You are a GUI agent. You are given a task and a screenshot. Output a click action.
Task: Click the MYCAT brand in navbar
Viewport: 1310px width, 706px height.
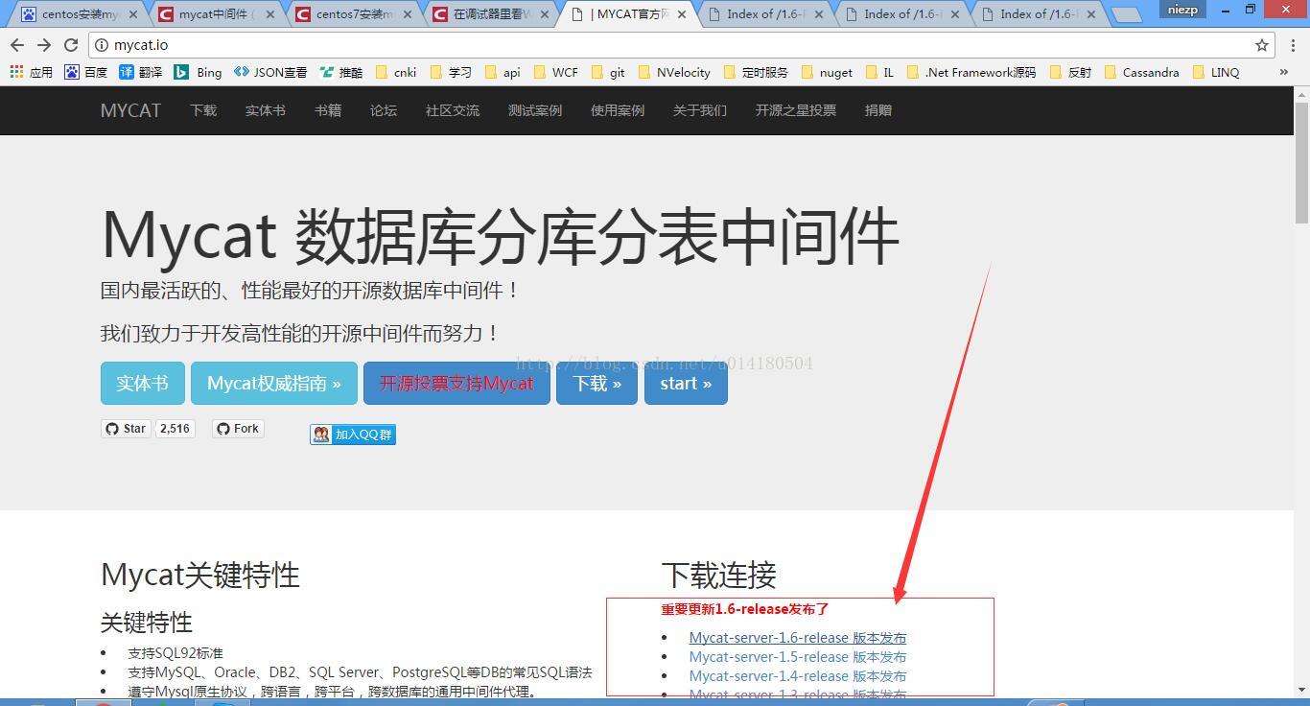point(130,110)
